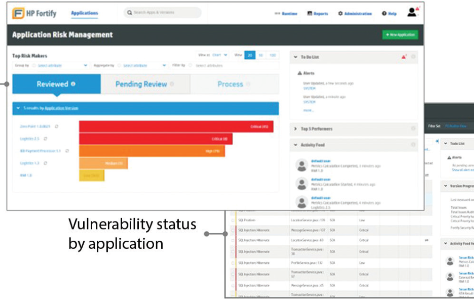Switch to the Process tab
Image resolution: width=474 pixels, height=299 pixels.
coord(235,84)
